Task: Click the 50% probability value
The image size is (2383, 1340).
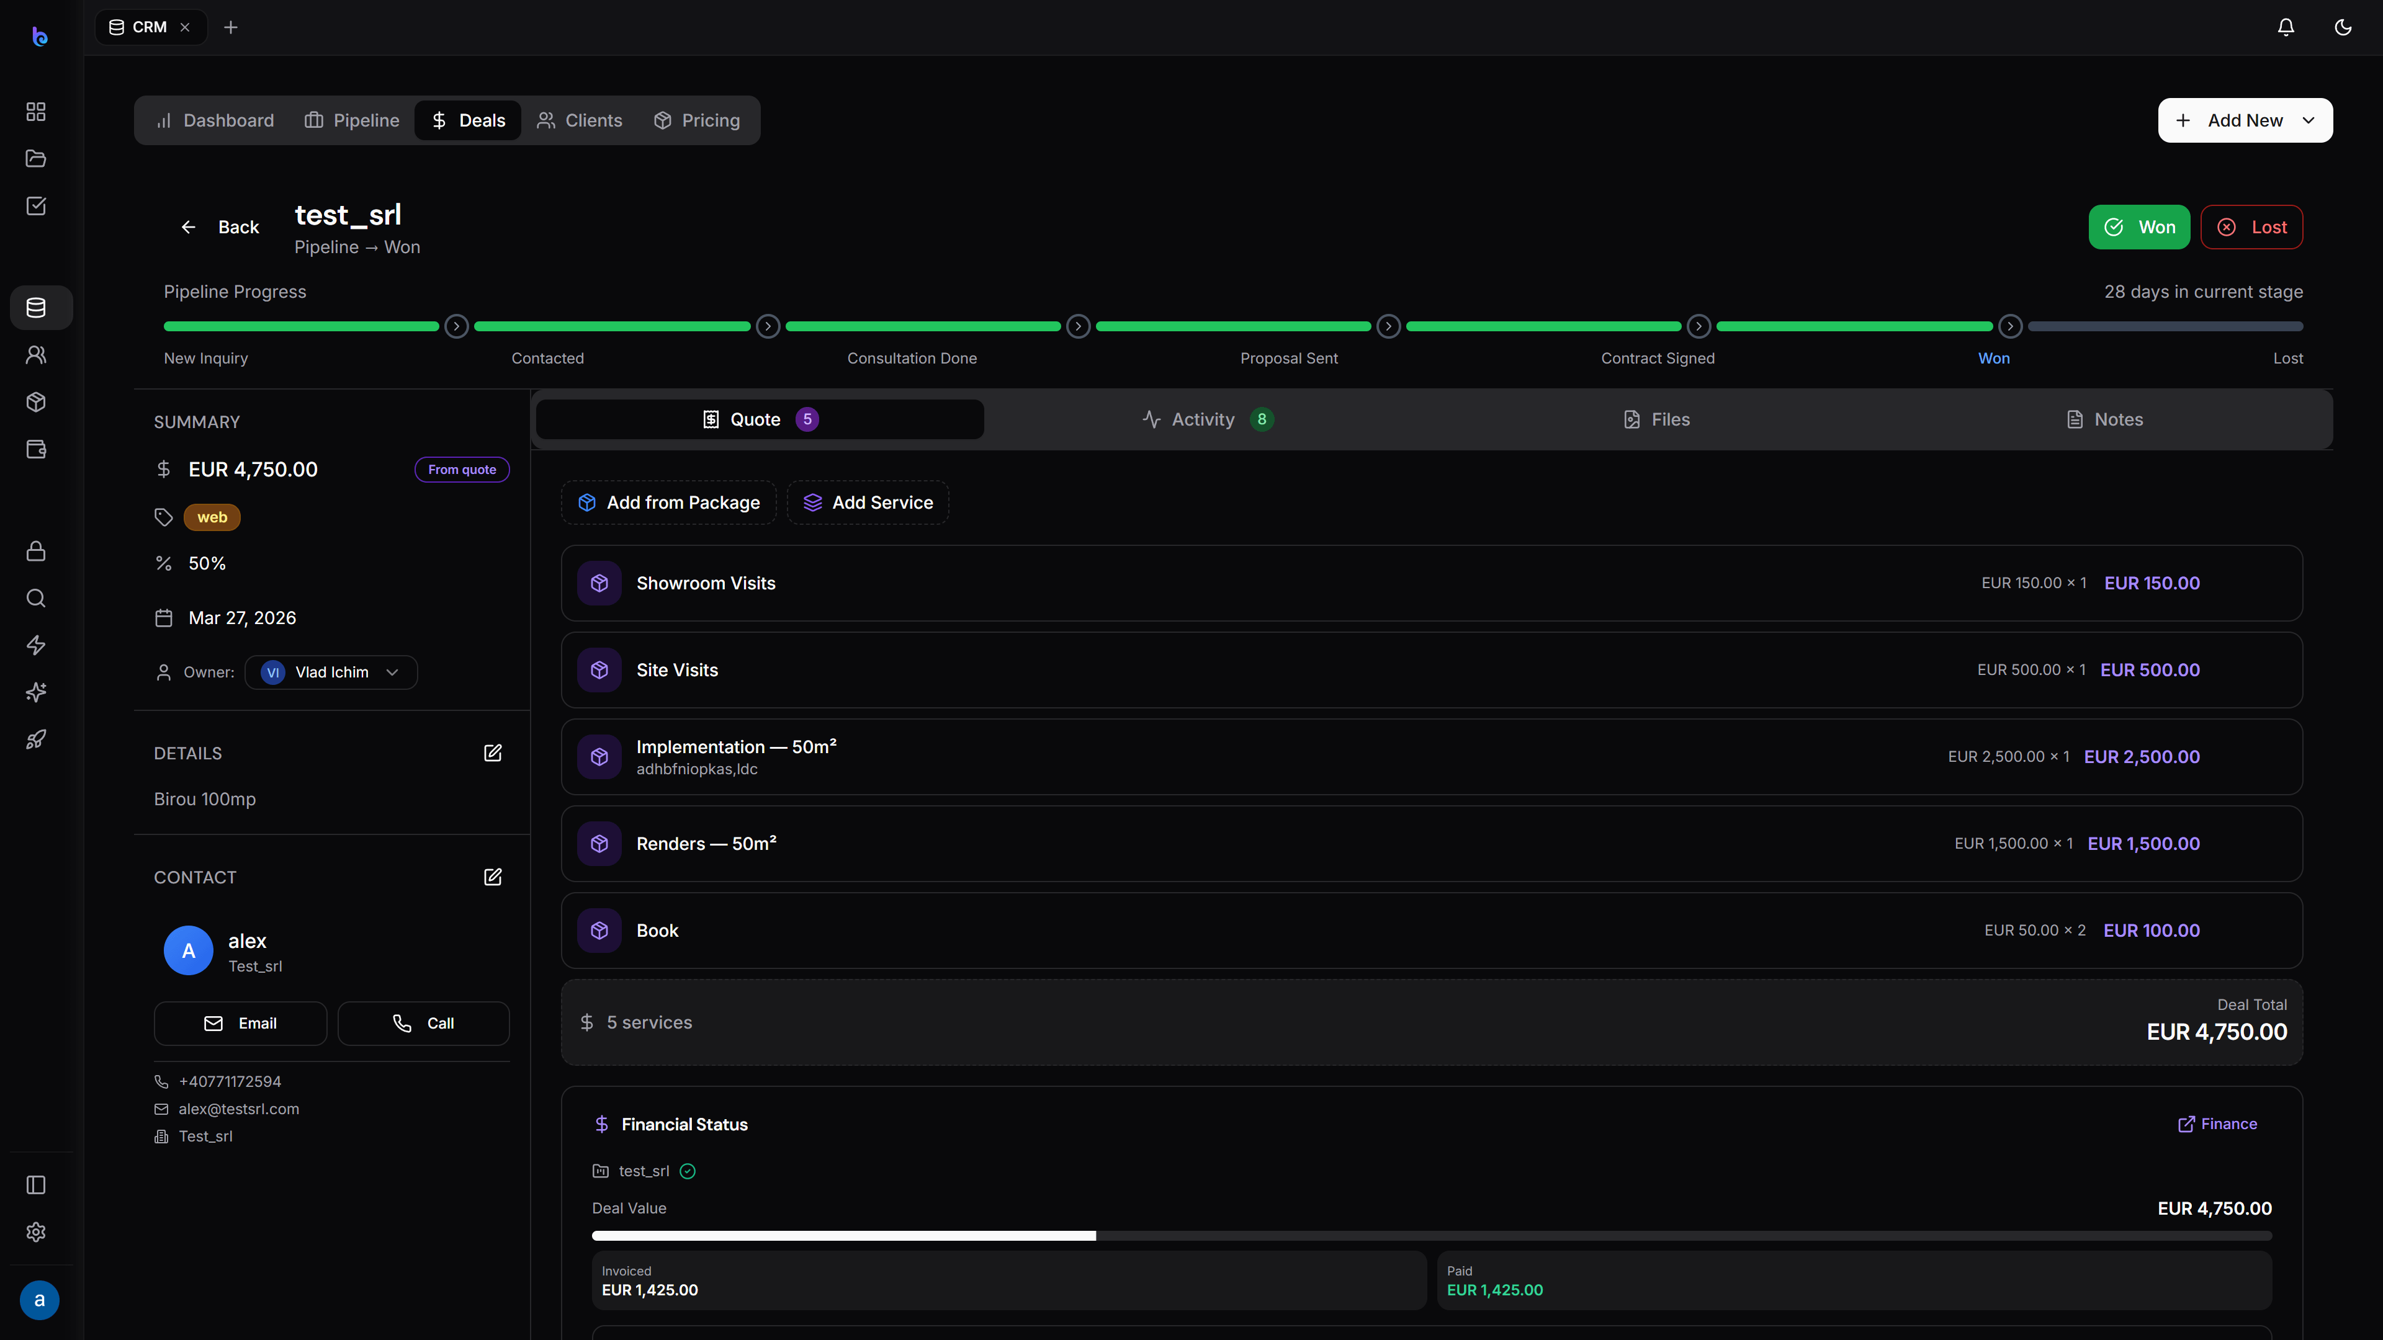Action: pos(207,563)
